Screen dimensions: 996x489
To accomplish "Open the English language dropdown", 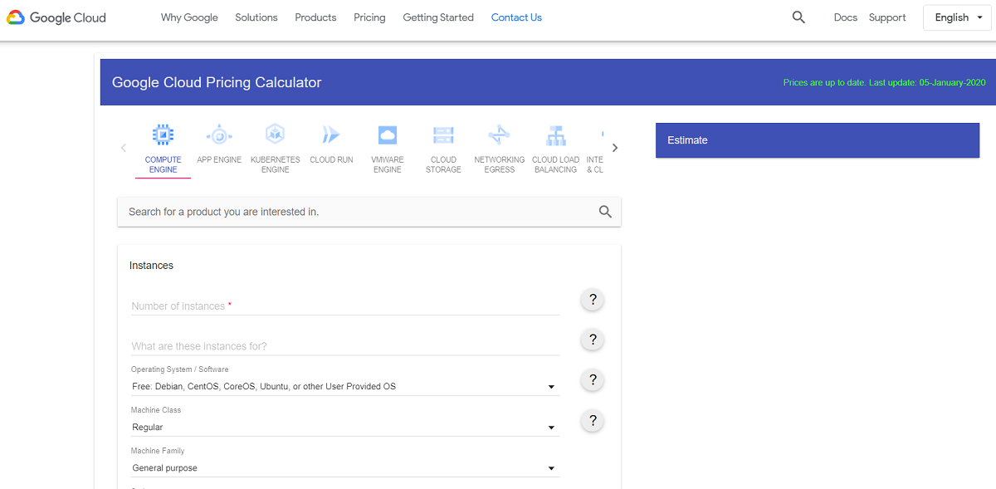I will pyautogui.click(x=958, y=17).
